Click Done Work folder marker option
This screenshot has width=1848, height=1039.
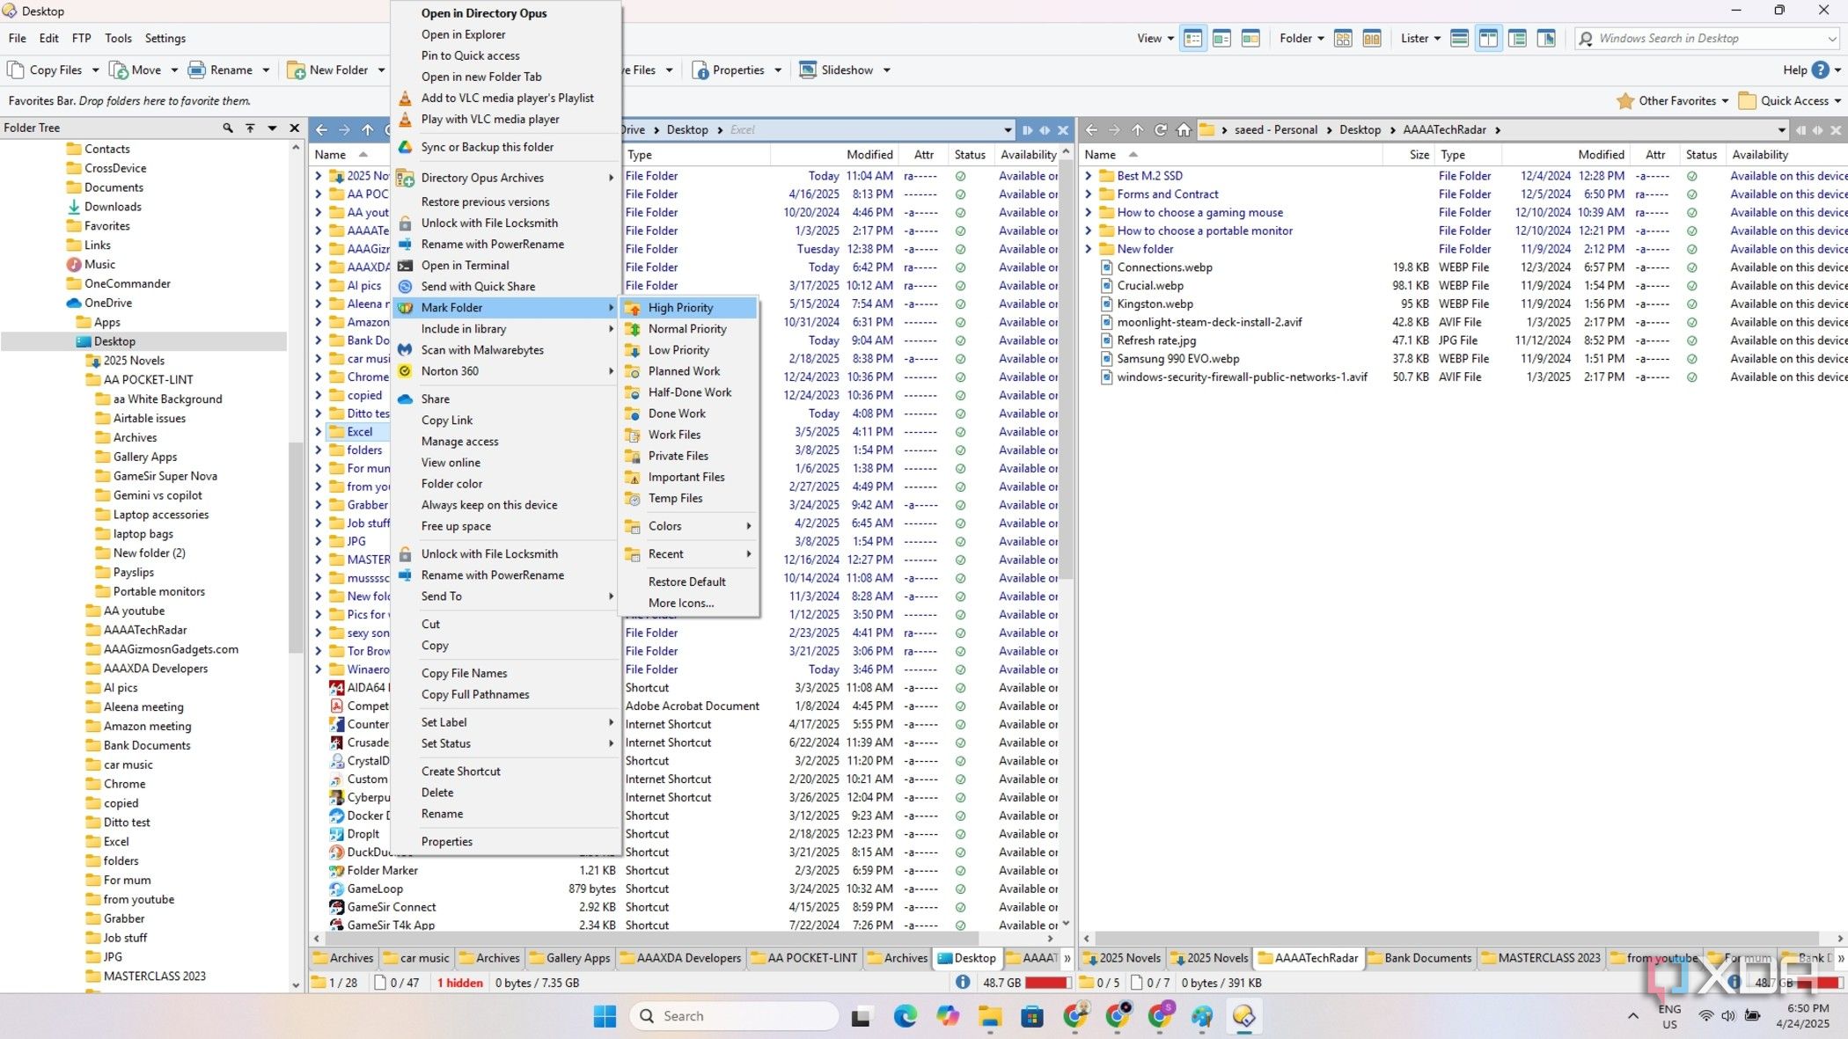pos(688,413)
